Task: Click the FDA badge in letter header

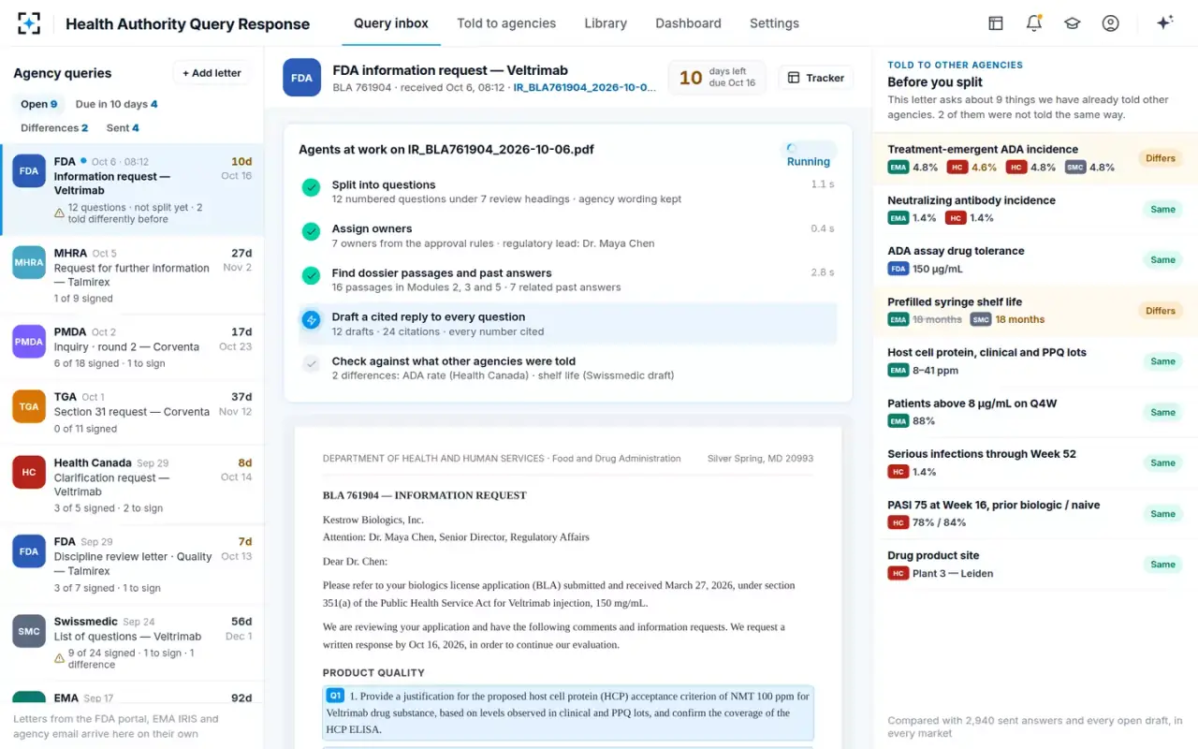Action: (x=301, y=78)
